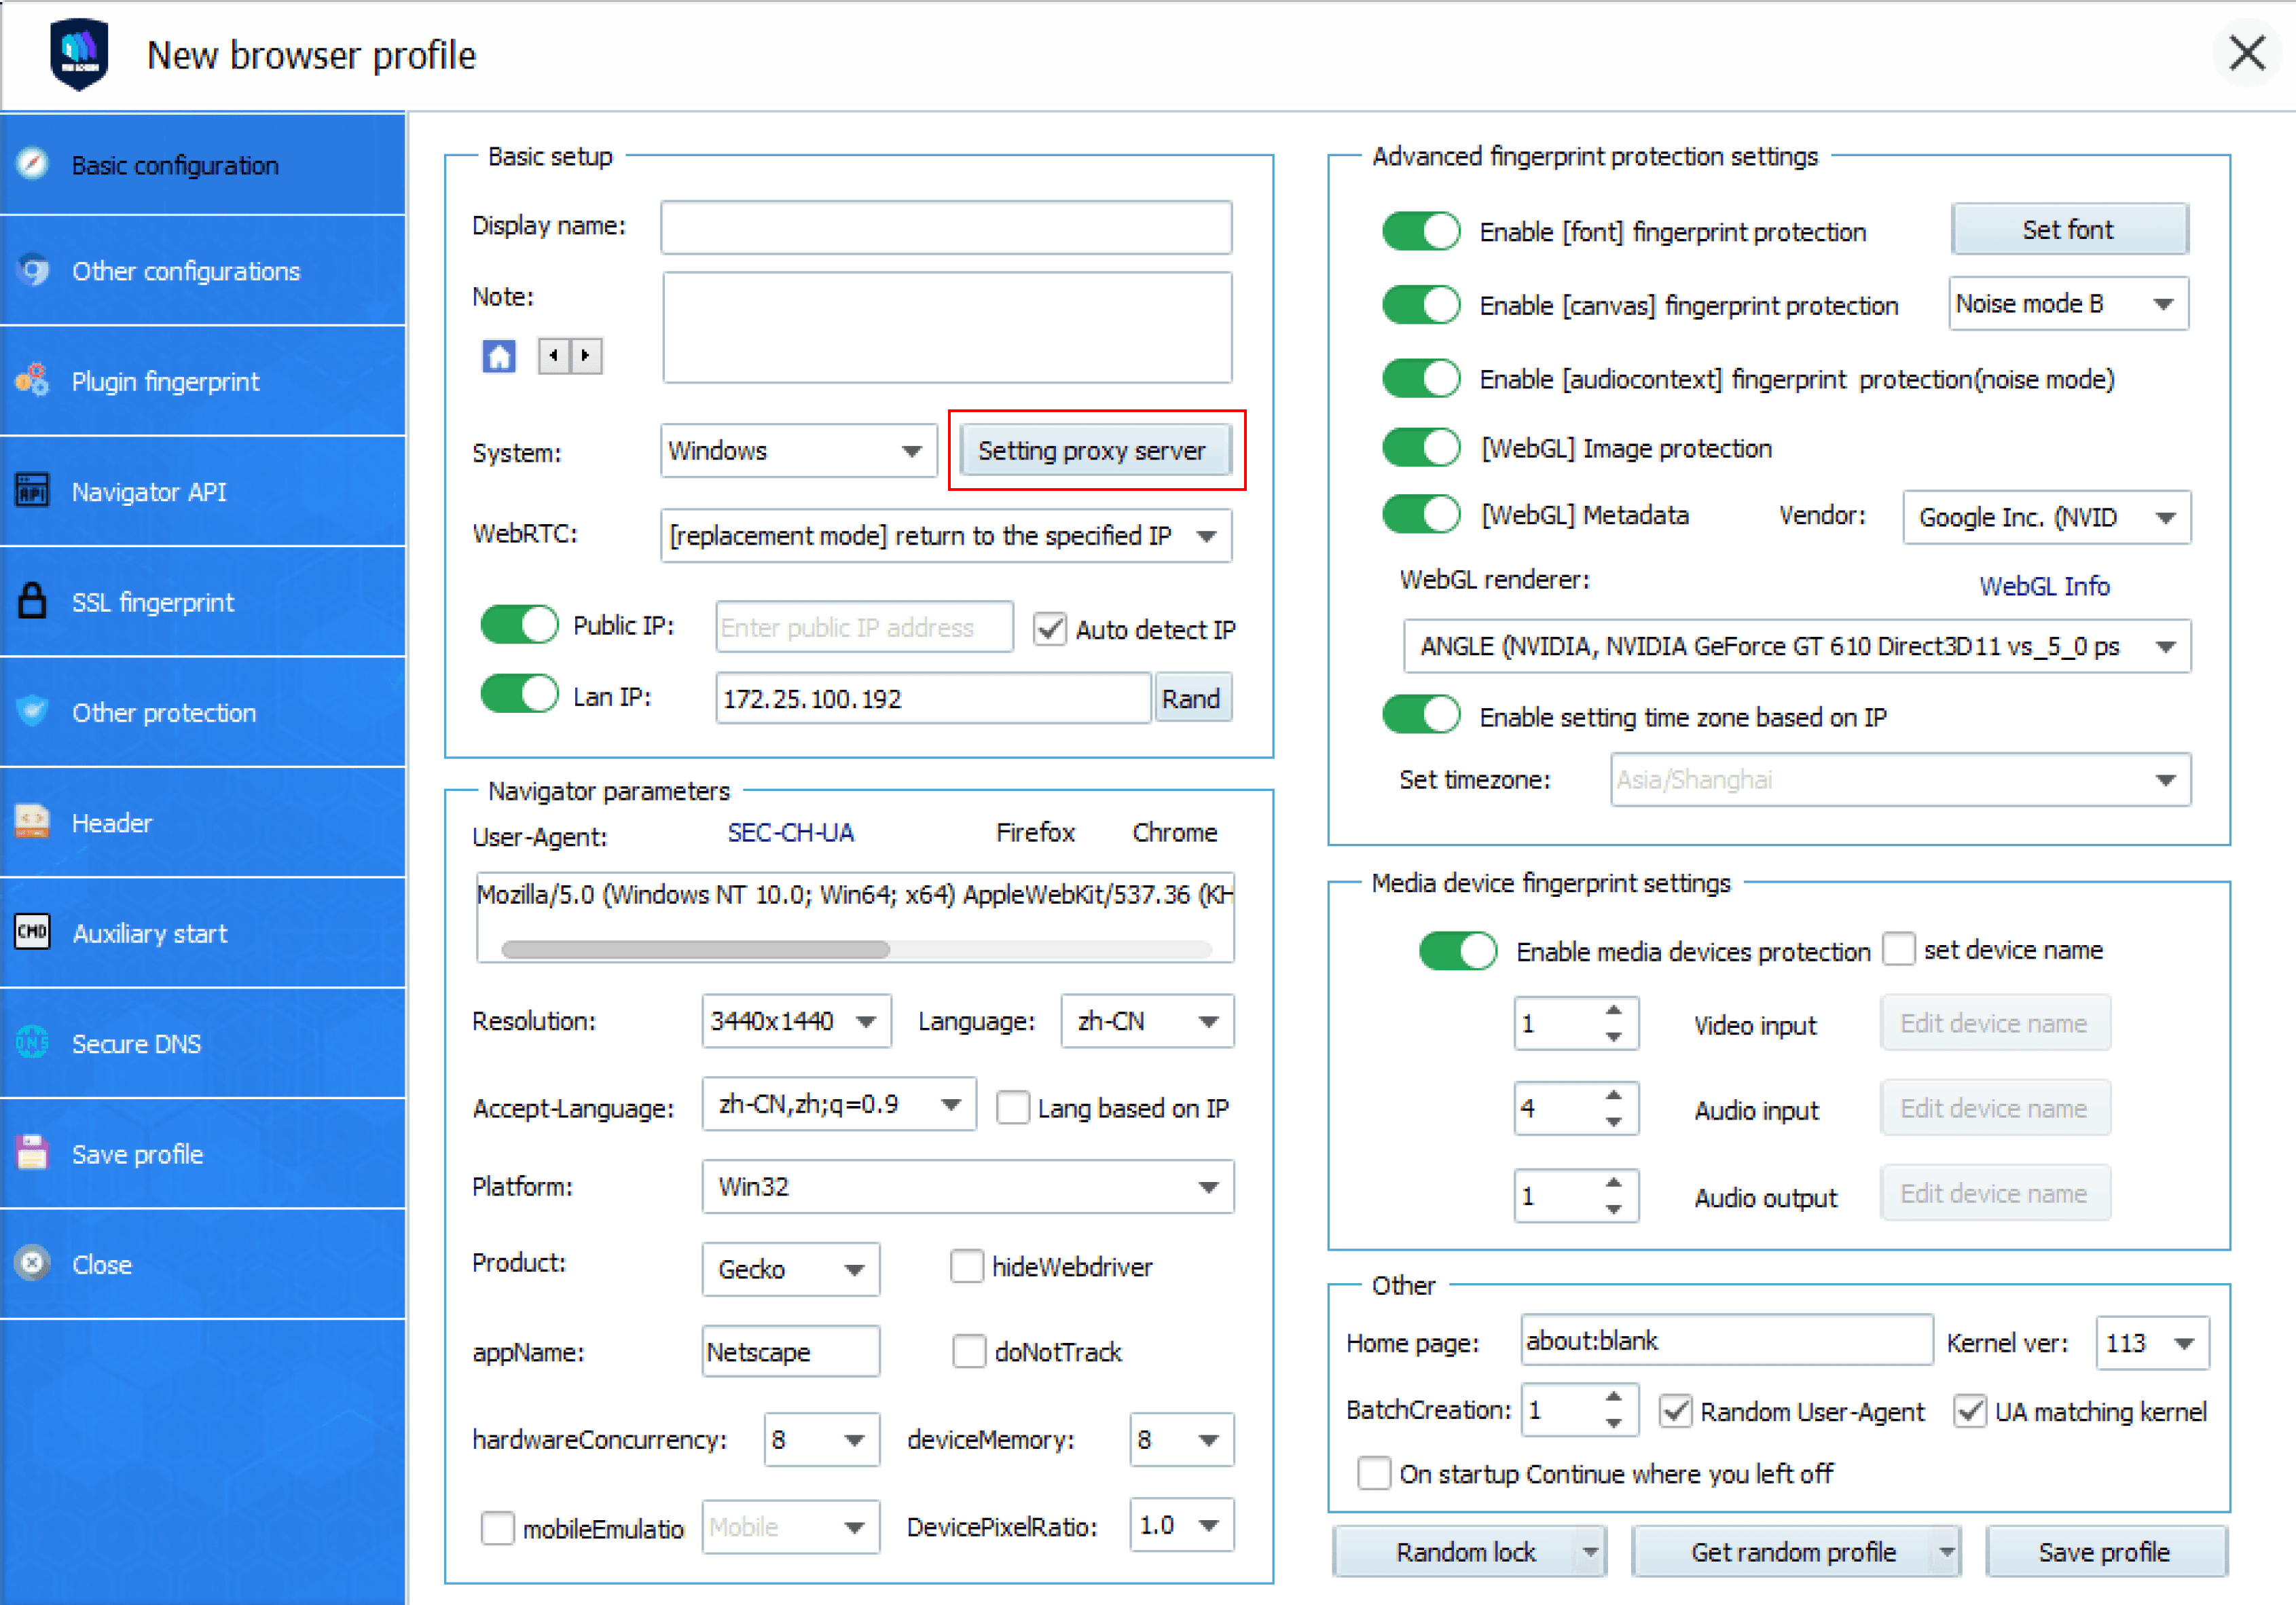Check the doNotTrack checkbox

click(968, 1352)
